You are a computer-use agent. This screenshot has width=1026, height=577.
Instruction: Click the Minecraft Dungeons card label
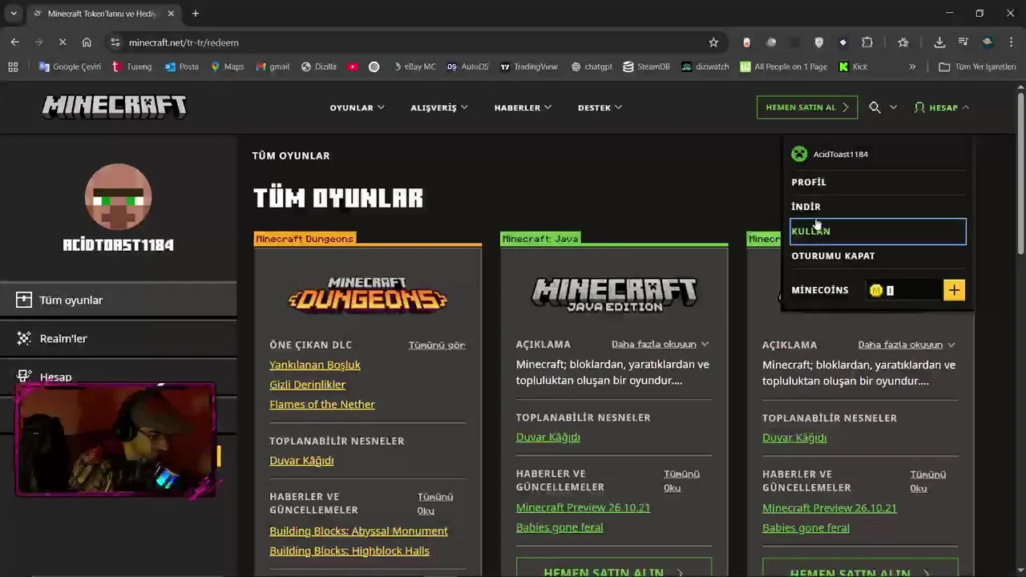point(305,239)
